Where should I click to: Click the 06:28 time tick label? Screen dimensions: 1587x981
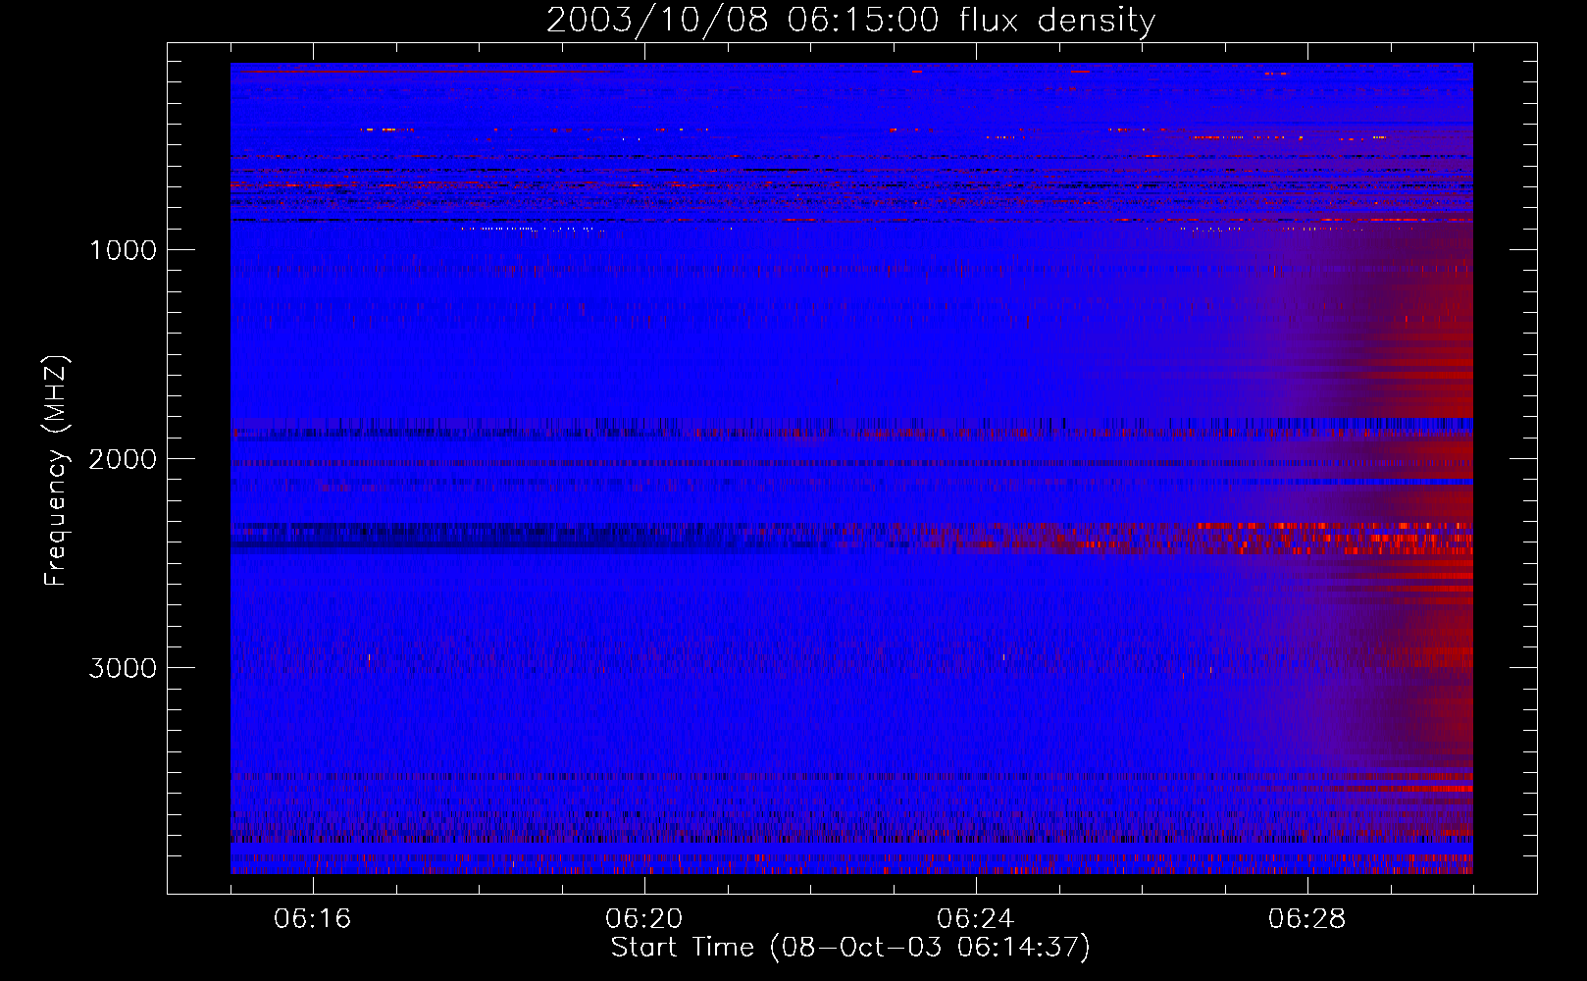[x=1307, y=919]
